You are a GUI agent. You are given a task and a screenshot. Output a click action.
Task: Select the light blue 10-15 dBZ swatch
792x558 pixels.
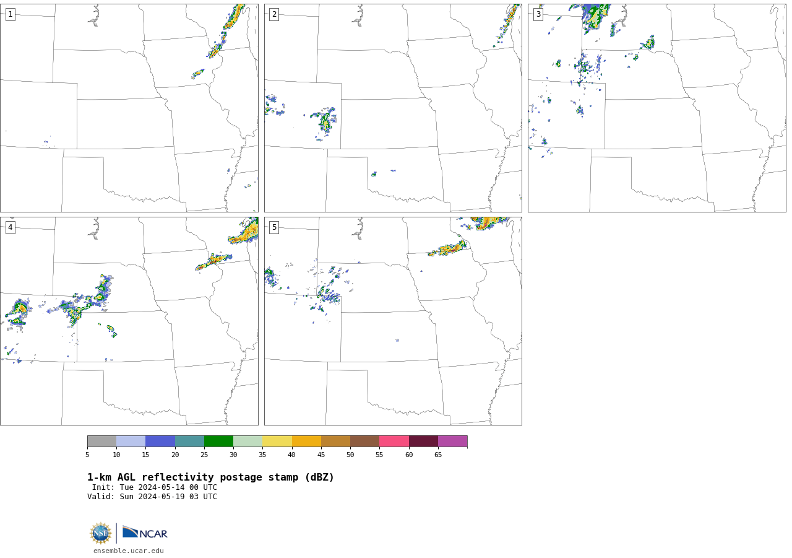tap(131, 442)
